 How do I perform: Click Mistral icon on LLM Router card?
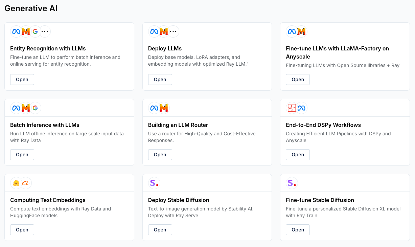pyautogui.click(x=164, y=108)
